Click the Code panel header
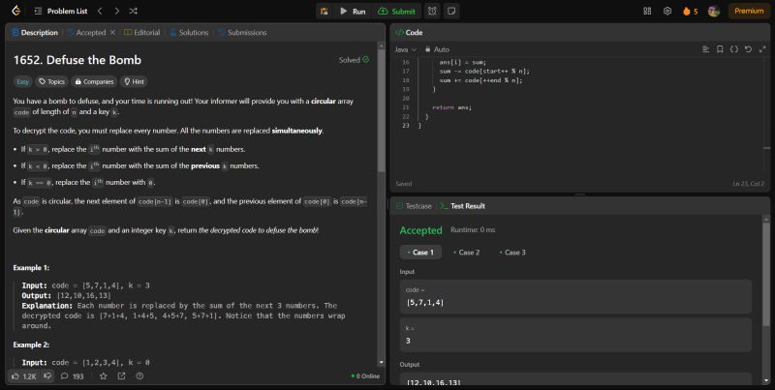The height and width of the screenshot is (390, 775). [x=409, y=33]
